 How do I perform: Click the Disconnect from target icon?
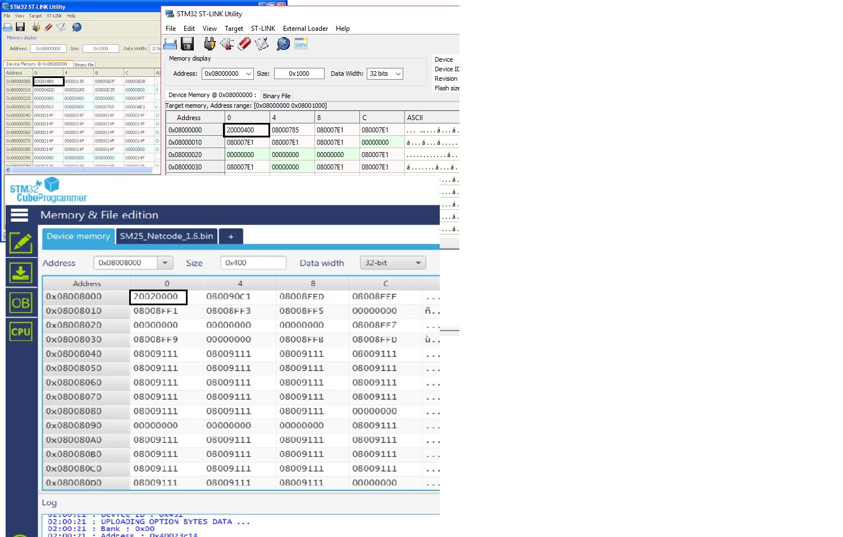point(227,44)
